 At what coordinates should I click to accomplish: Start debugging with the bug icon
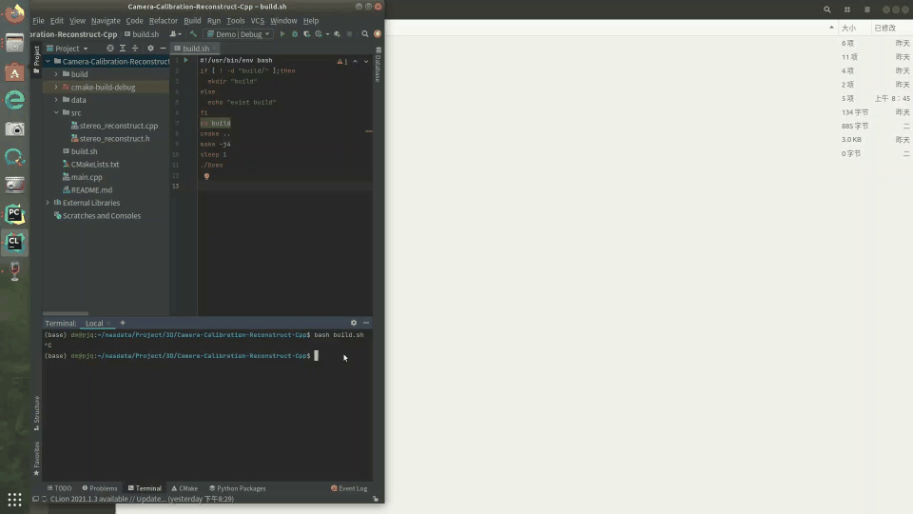pyautogui.click(x=295, y=34)
